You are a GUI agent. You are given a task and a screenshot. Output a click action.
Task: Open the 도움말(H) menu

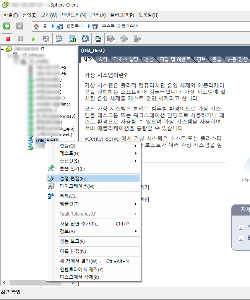[148, 15]
